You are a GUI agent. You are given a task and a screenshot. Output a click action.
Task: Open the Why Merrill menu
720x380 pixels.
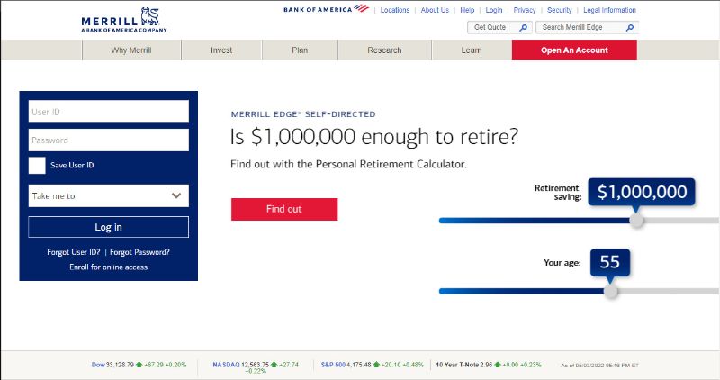[x=131, y=50]
